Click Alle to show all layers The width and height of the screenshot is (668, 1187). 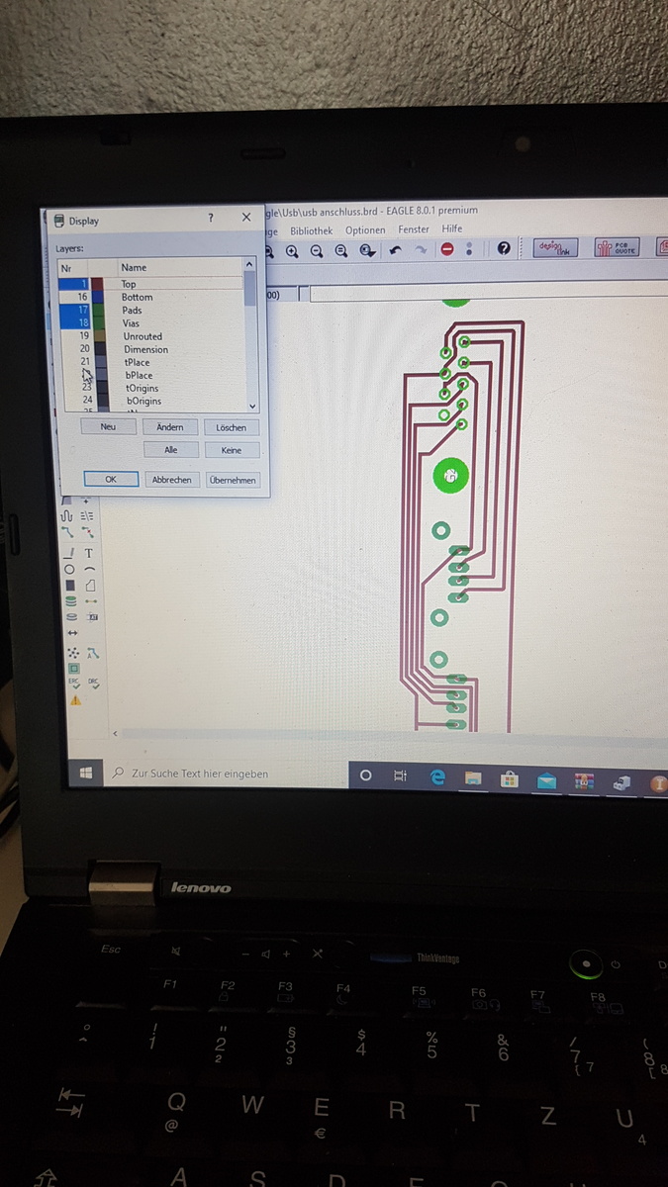[x=170, y=449]
